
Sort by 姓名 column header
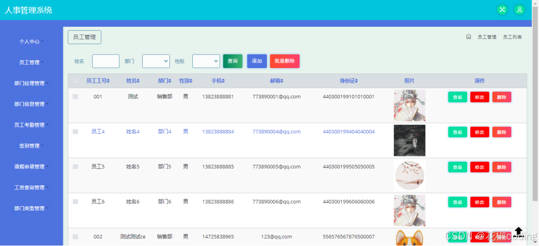133,81
